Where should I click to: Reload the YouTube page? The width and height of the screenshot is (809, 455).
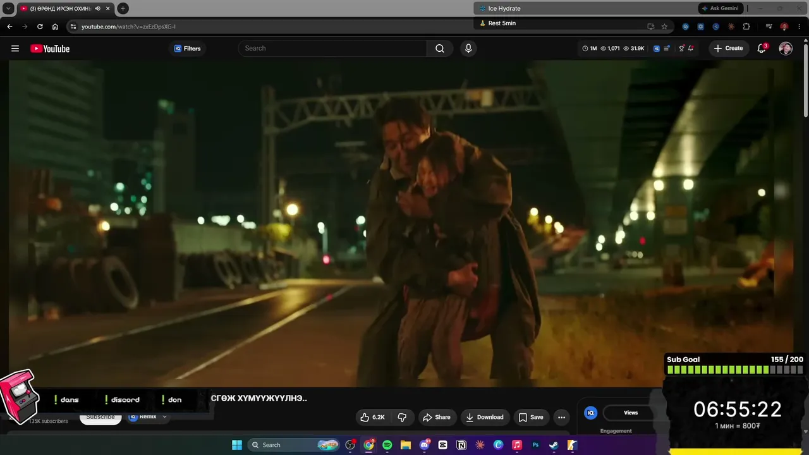40,27
